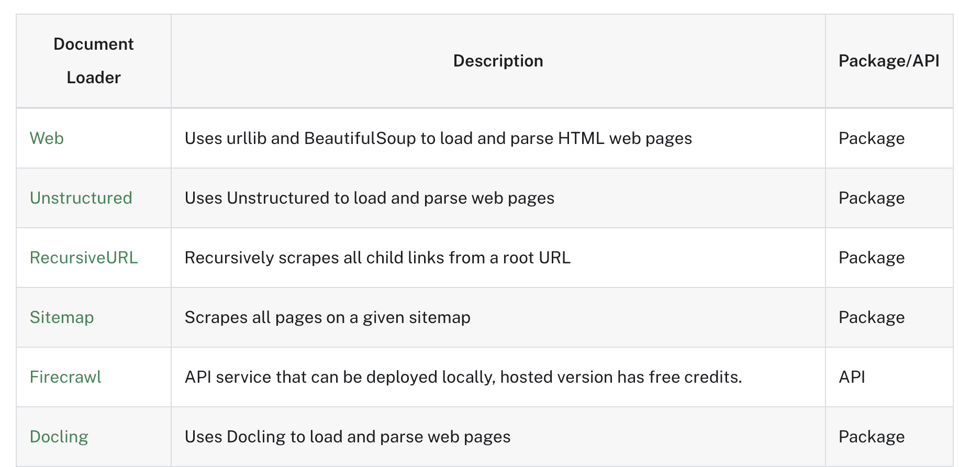Click the 'API service that can be deployed locally' text
The width and height of the screenshot is (959, 467).
(x=463, y=377)
